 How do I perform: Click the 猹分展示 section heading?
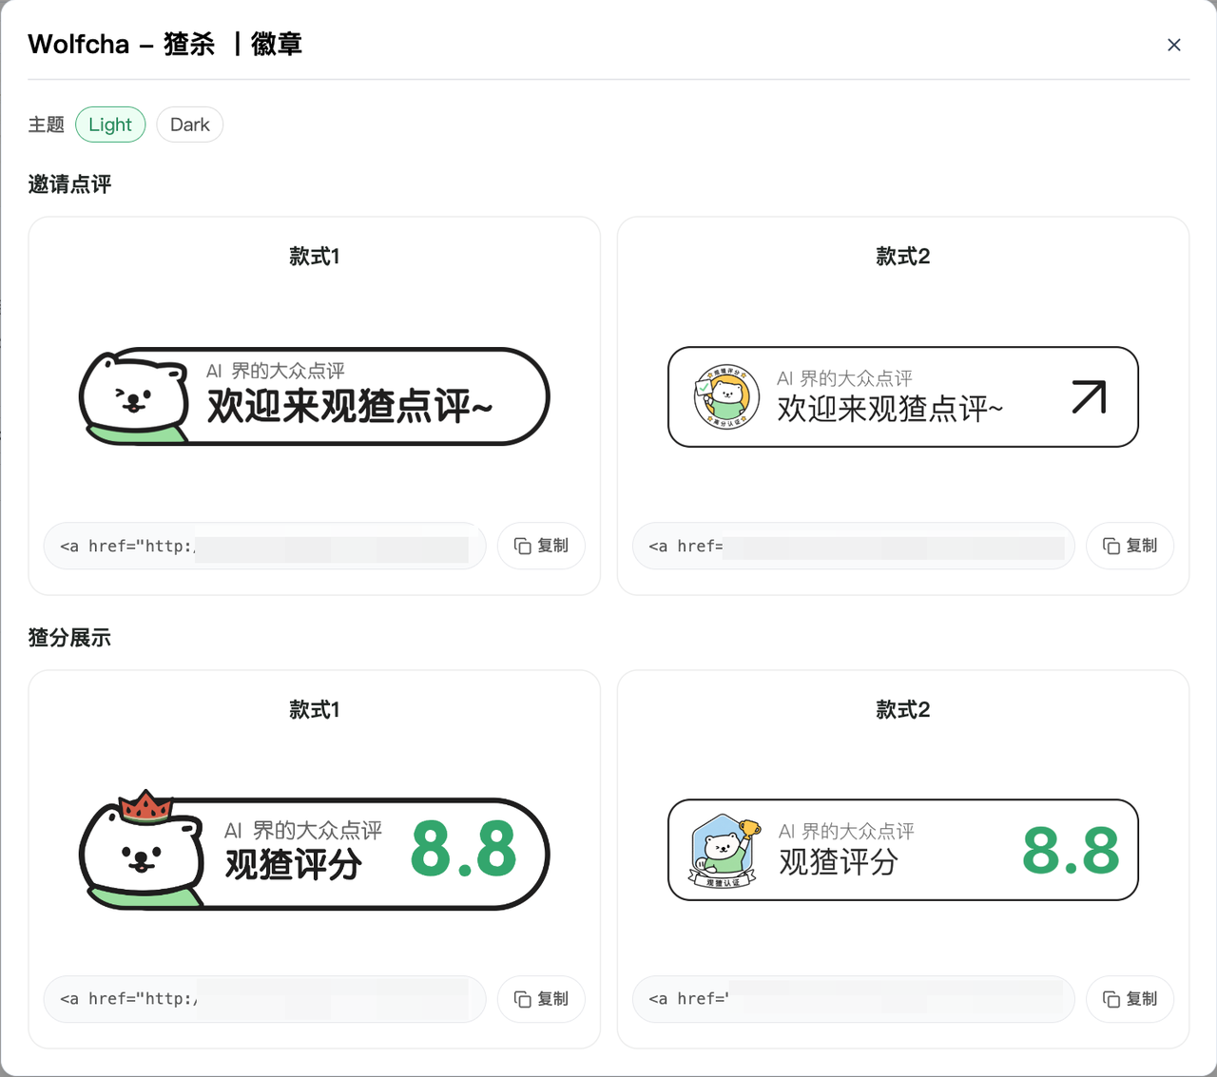point(69,638)
